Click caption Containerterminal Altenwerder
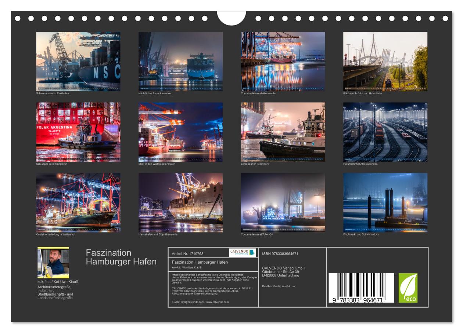Screen dimensions: 463x333 [x=259, y=94]
